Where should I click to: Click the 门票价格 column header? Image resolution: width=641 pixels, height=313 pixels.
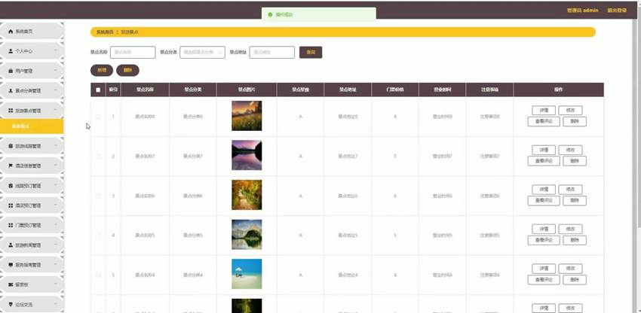pos(395,90)
